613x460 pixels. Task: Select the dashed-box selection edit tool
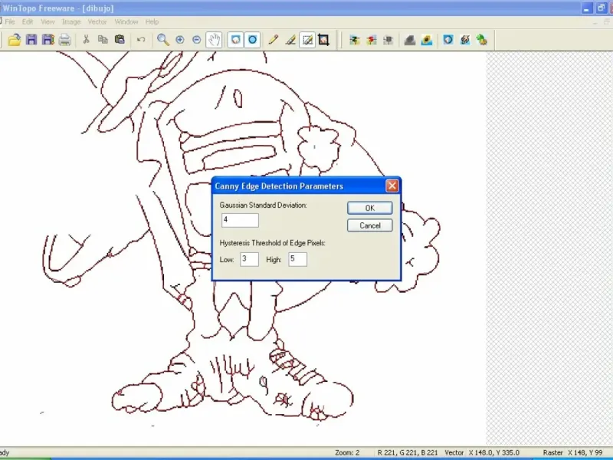coord(307,40)
